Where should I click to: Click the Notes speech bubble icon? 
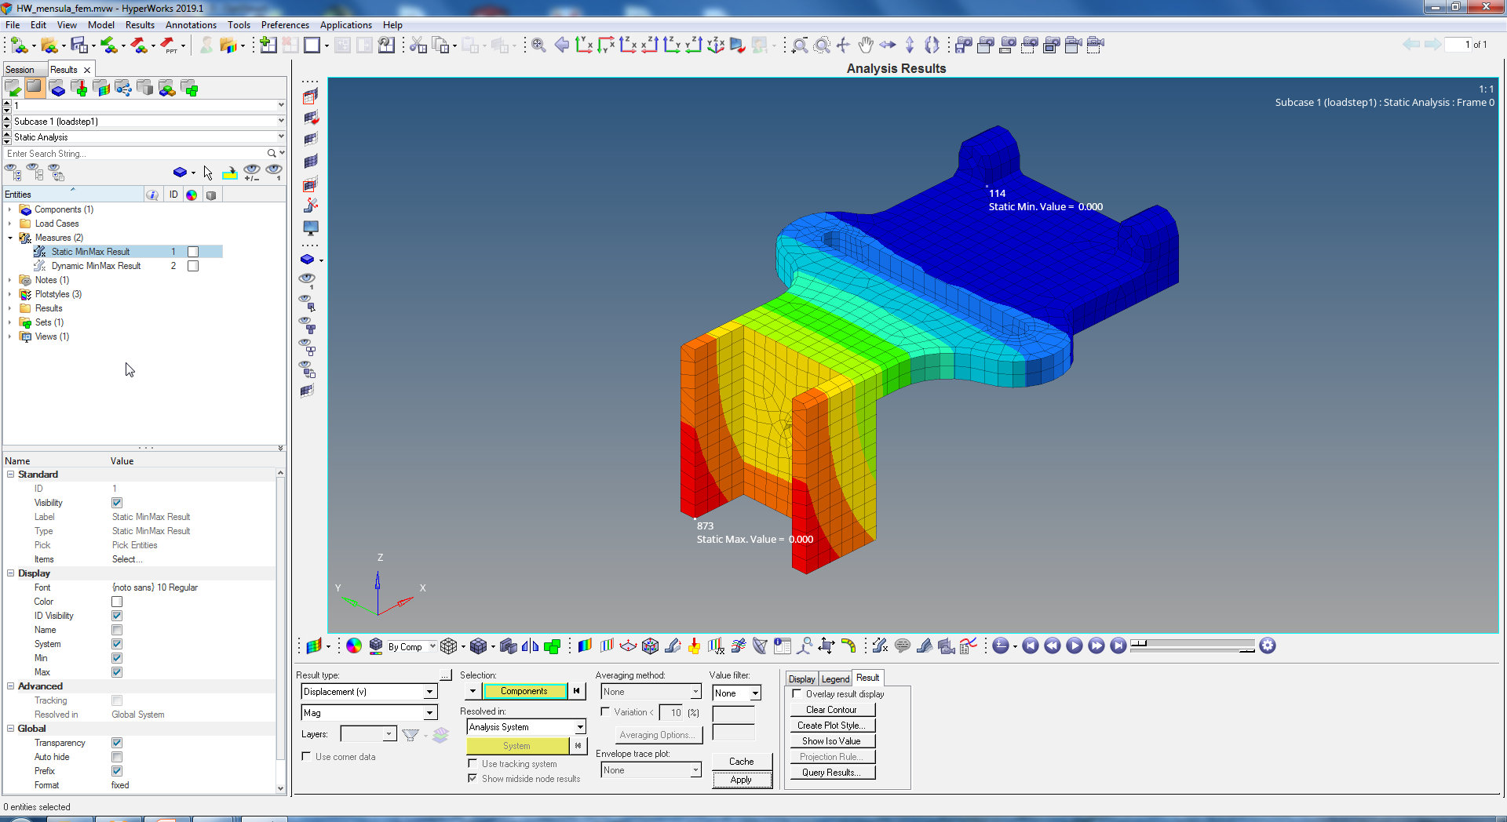pyautogui.click(x=903, y=646)
